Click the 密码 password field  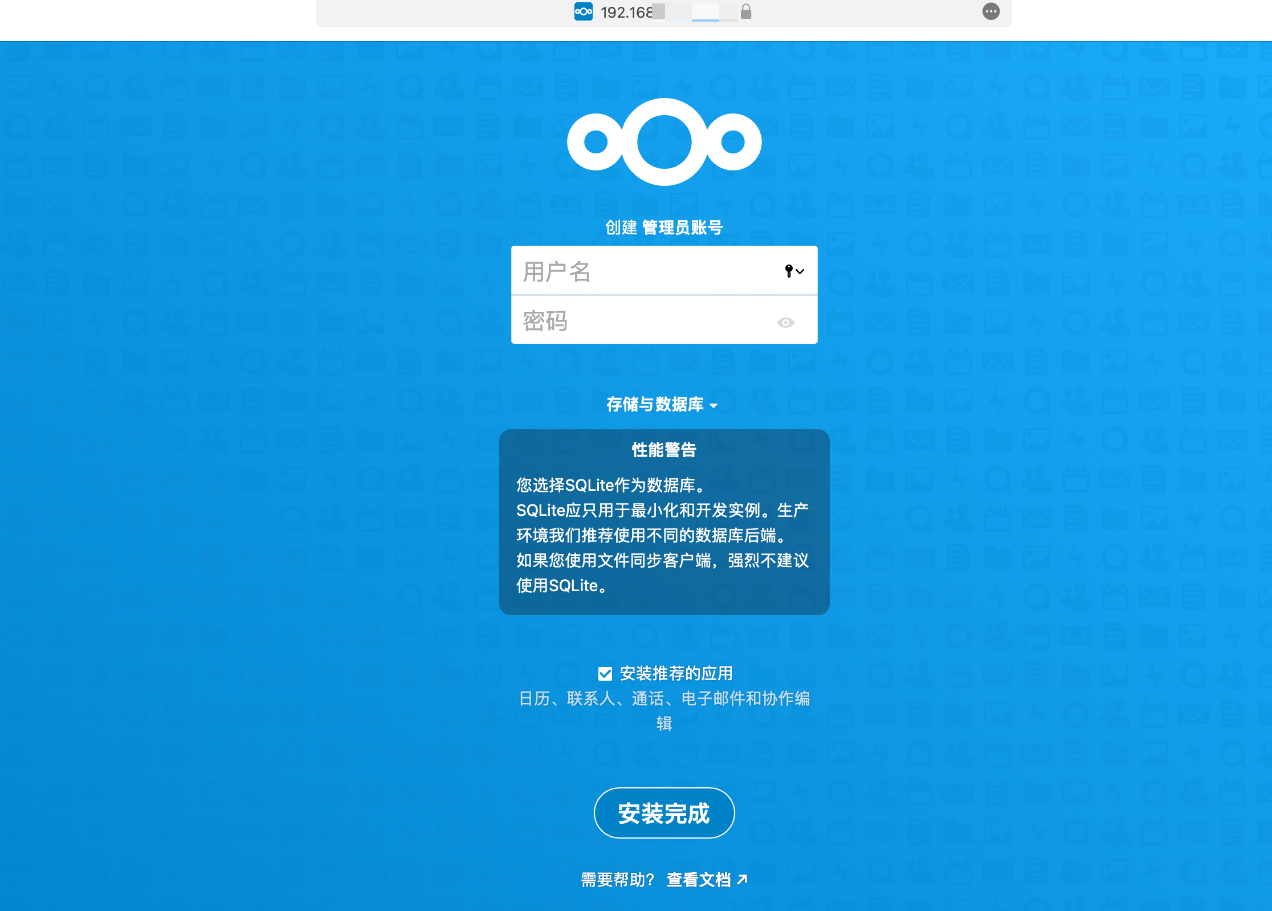point(664,320)
